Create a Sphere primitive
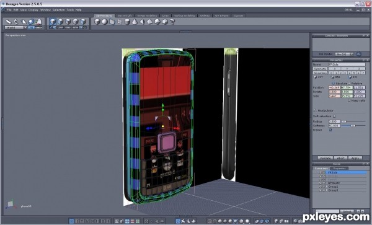The height and width of the screenshot is (225, 372). click(104, 22)
